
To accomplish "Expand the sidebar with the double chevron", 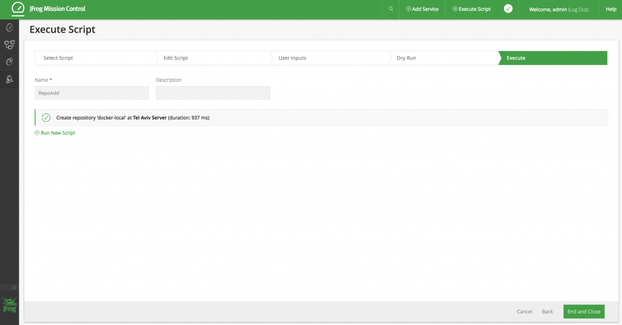I will coord(14,287).
